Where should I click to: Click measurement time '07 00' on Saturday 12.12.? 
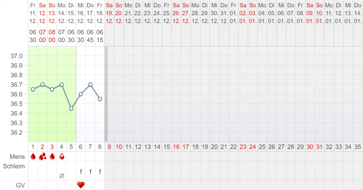42,36
